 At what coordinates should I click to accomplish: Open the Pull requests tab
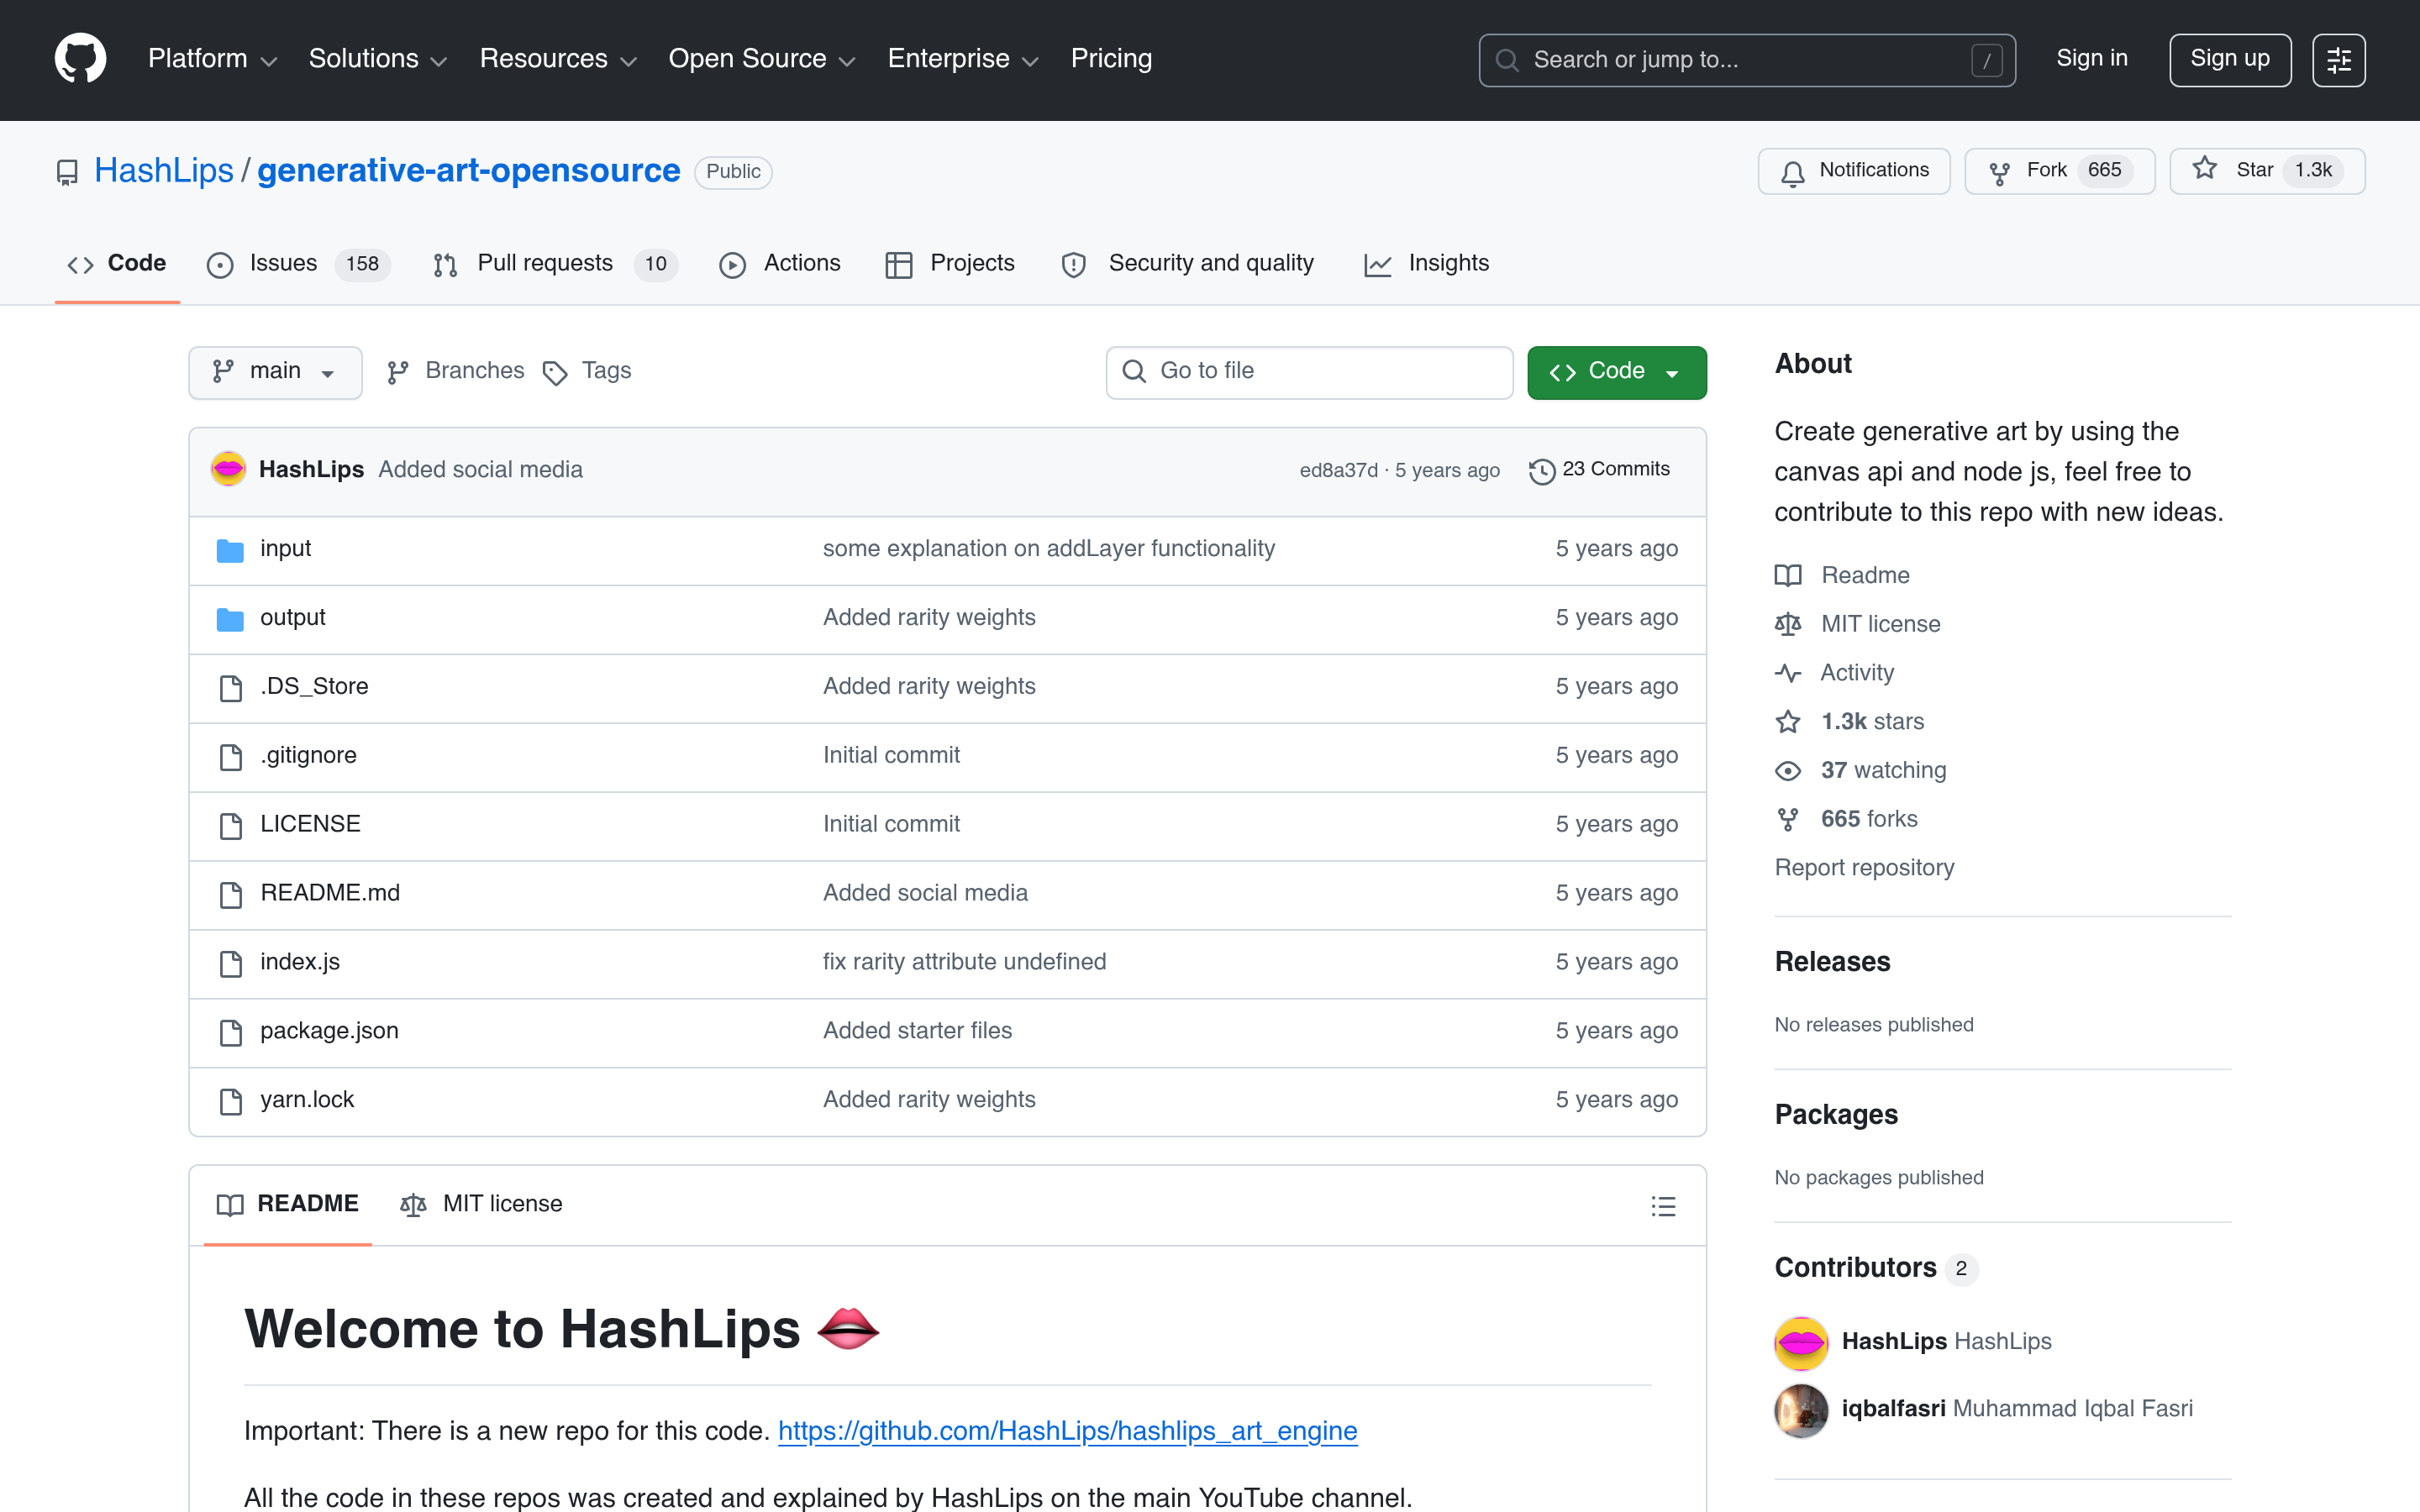tap(555, 264)
